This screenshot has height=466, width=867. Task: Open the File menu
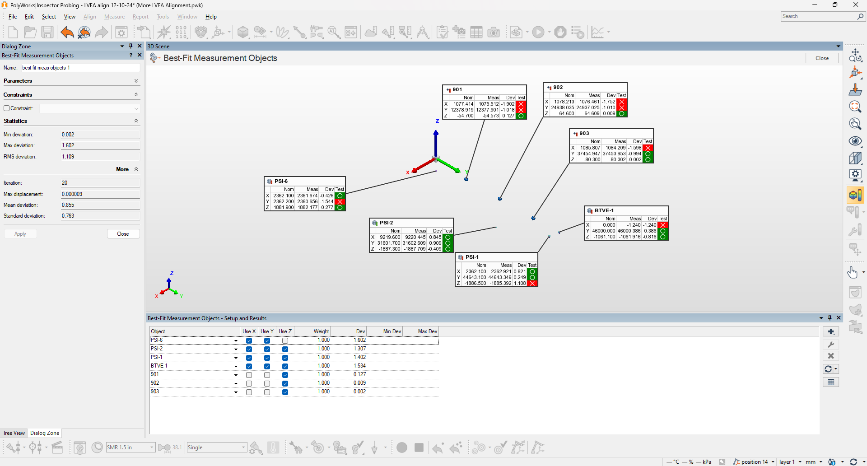(13, 17)
